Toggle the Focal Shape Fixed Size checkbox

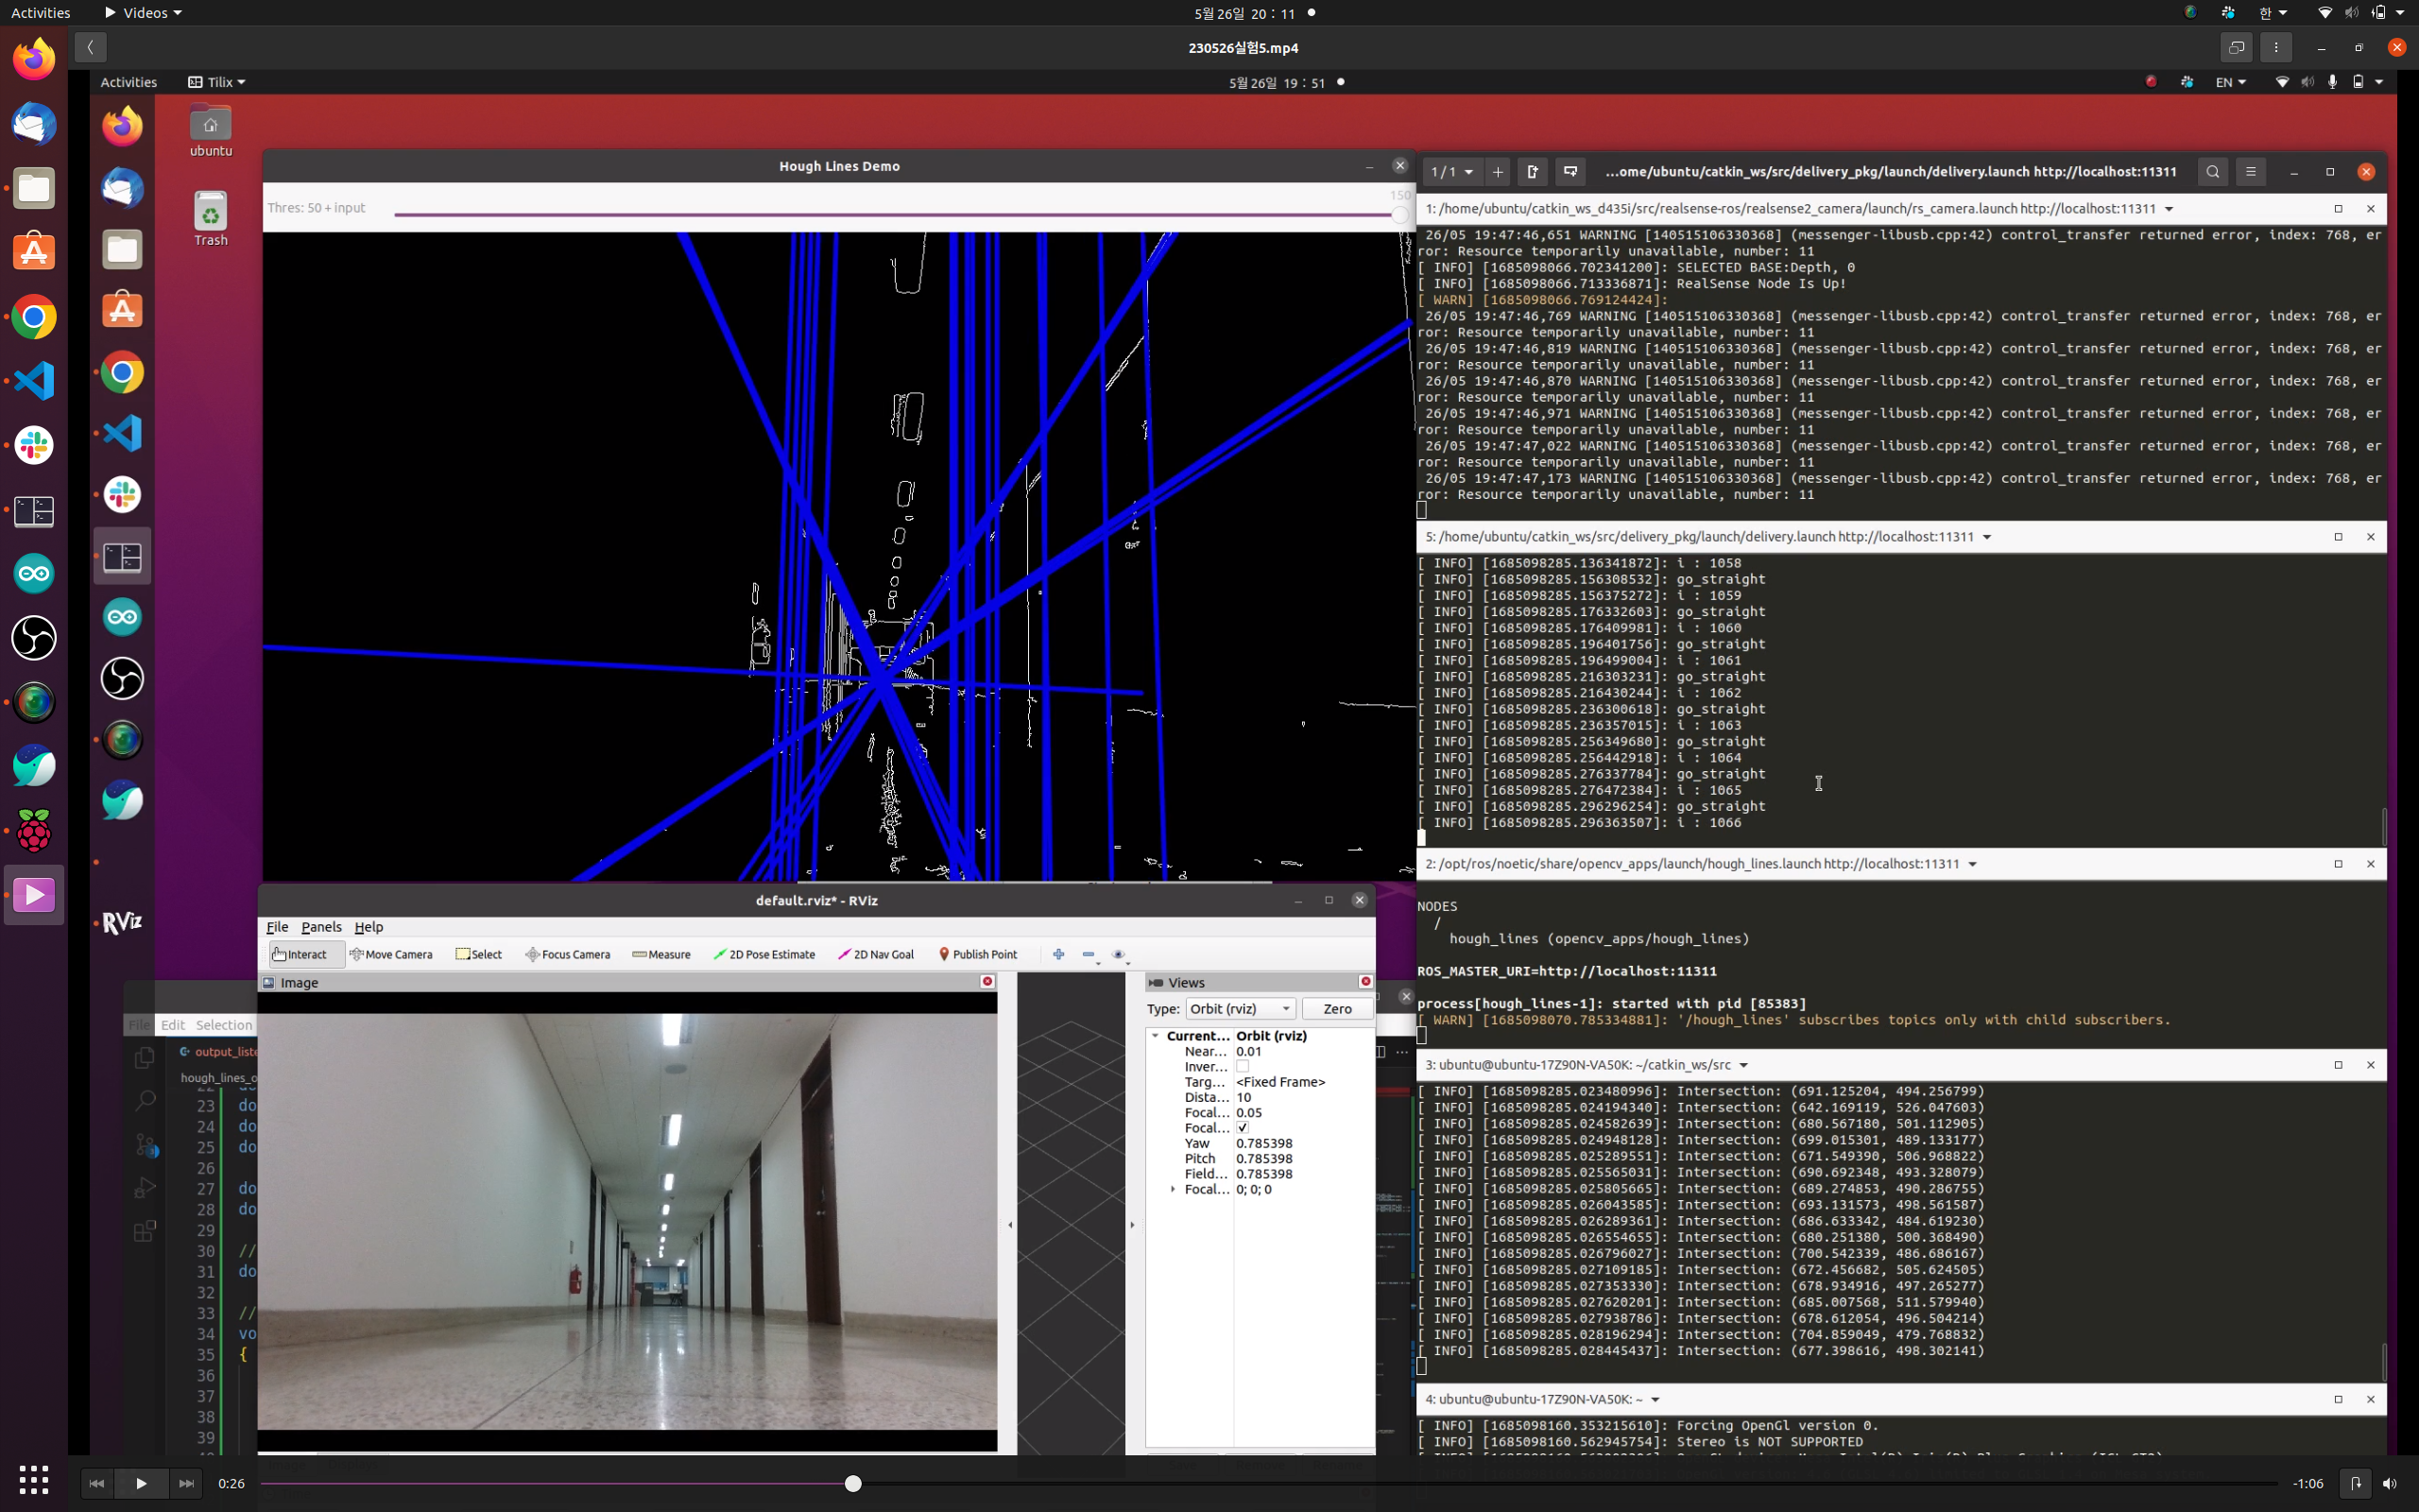tap(1243, 1128)
